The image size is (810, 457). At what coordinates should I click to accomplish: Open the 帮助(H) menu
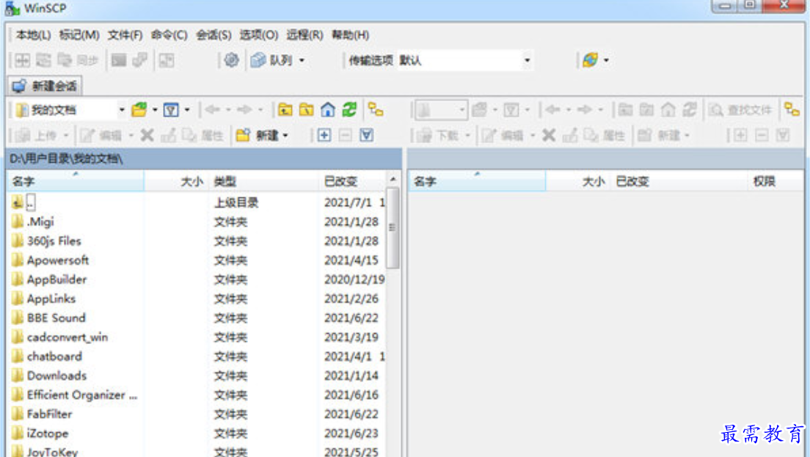pos(350,35)
